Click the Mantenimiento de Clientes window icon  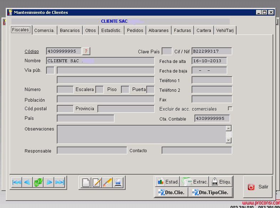[x=10, y=12]
